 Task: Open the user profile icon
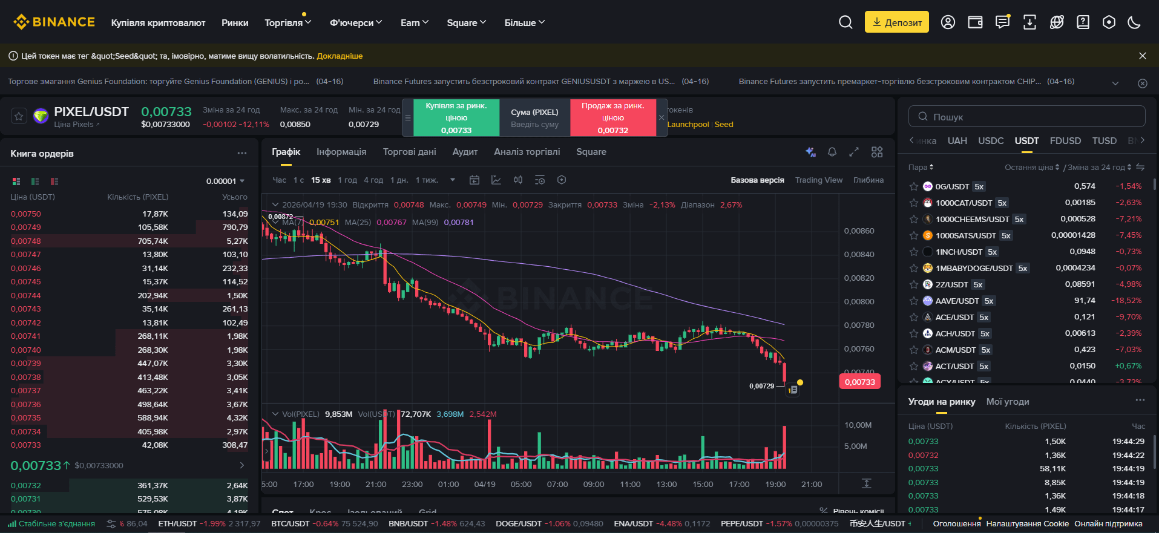948,22
